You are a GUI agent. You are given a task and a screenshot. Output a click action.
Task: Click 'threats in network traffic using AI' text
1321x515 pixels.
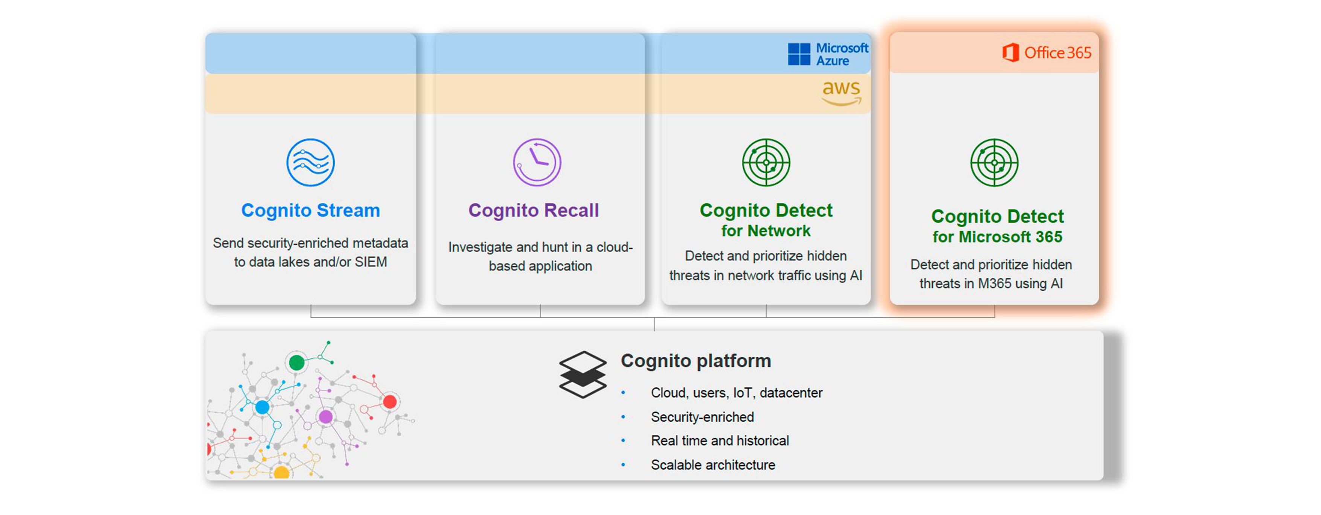766,275
